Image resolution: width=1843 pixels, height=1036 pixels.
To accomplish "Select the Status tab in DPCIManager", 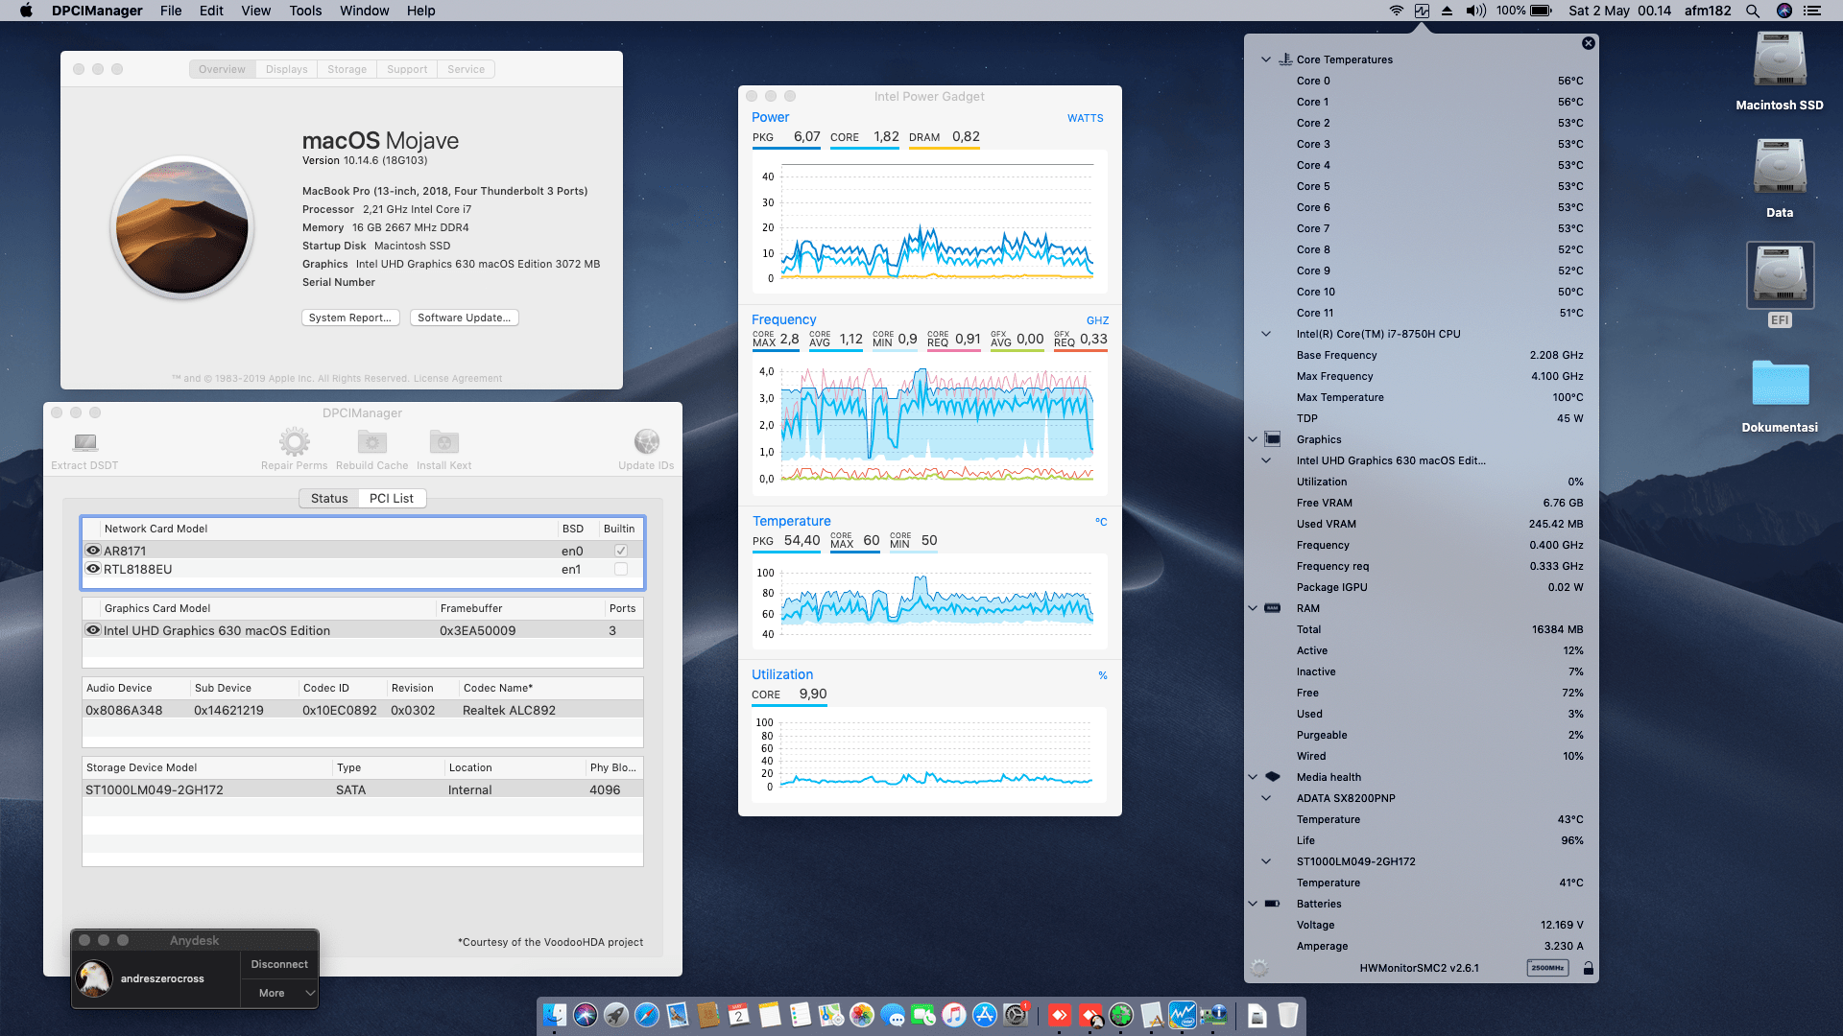I will coord(328,498).
